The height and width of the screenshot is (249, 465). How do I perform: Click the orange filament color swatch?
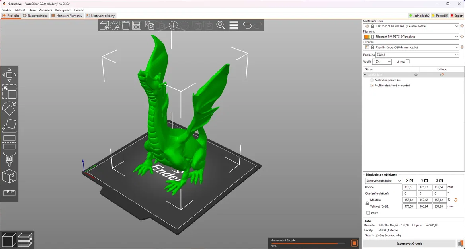[x=367, y=37]
